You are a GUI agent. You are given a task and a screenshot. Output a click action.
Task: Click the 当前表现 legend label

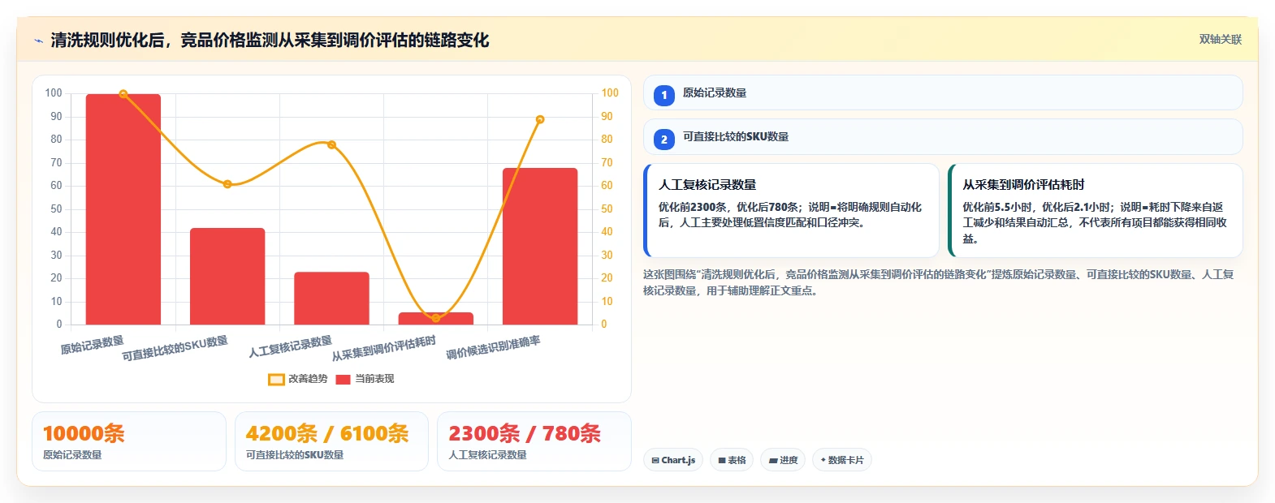tap(374, 379)
